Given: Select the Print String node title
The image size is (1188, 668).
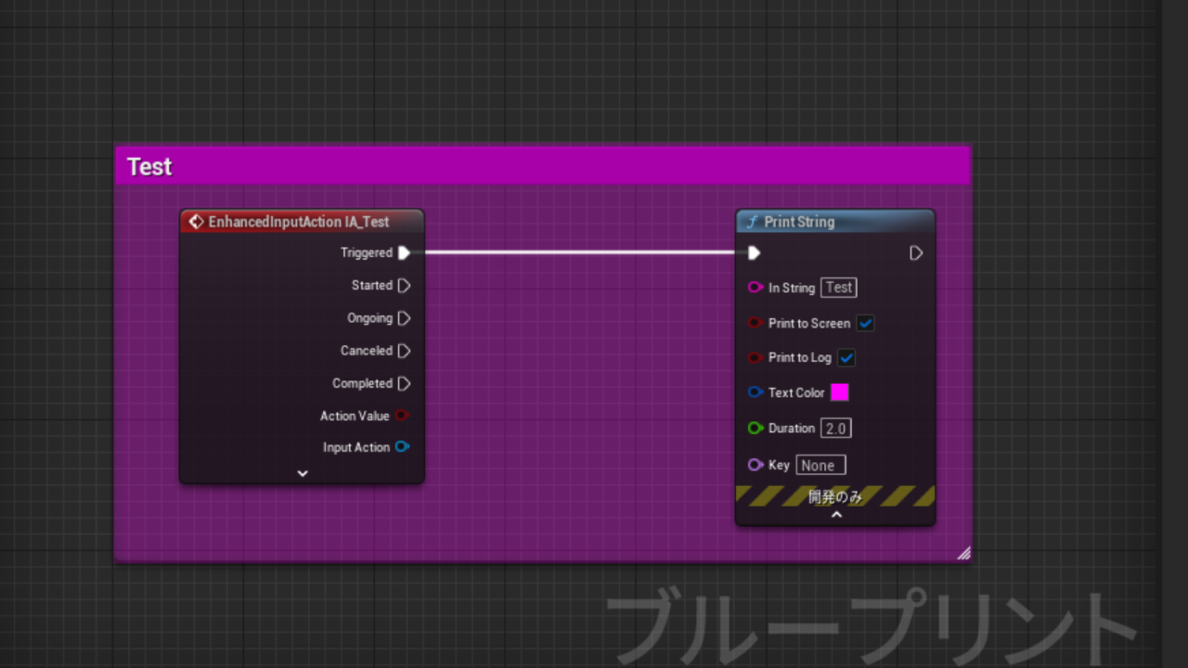Looking at the screenshot, I should (799, 222).
